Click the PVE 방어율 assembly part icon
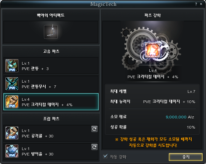The width and height of the screenshot is (206, 164). pos(12,151)
